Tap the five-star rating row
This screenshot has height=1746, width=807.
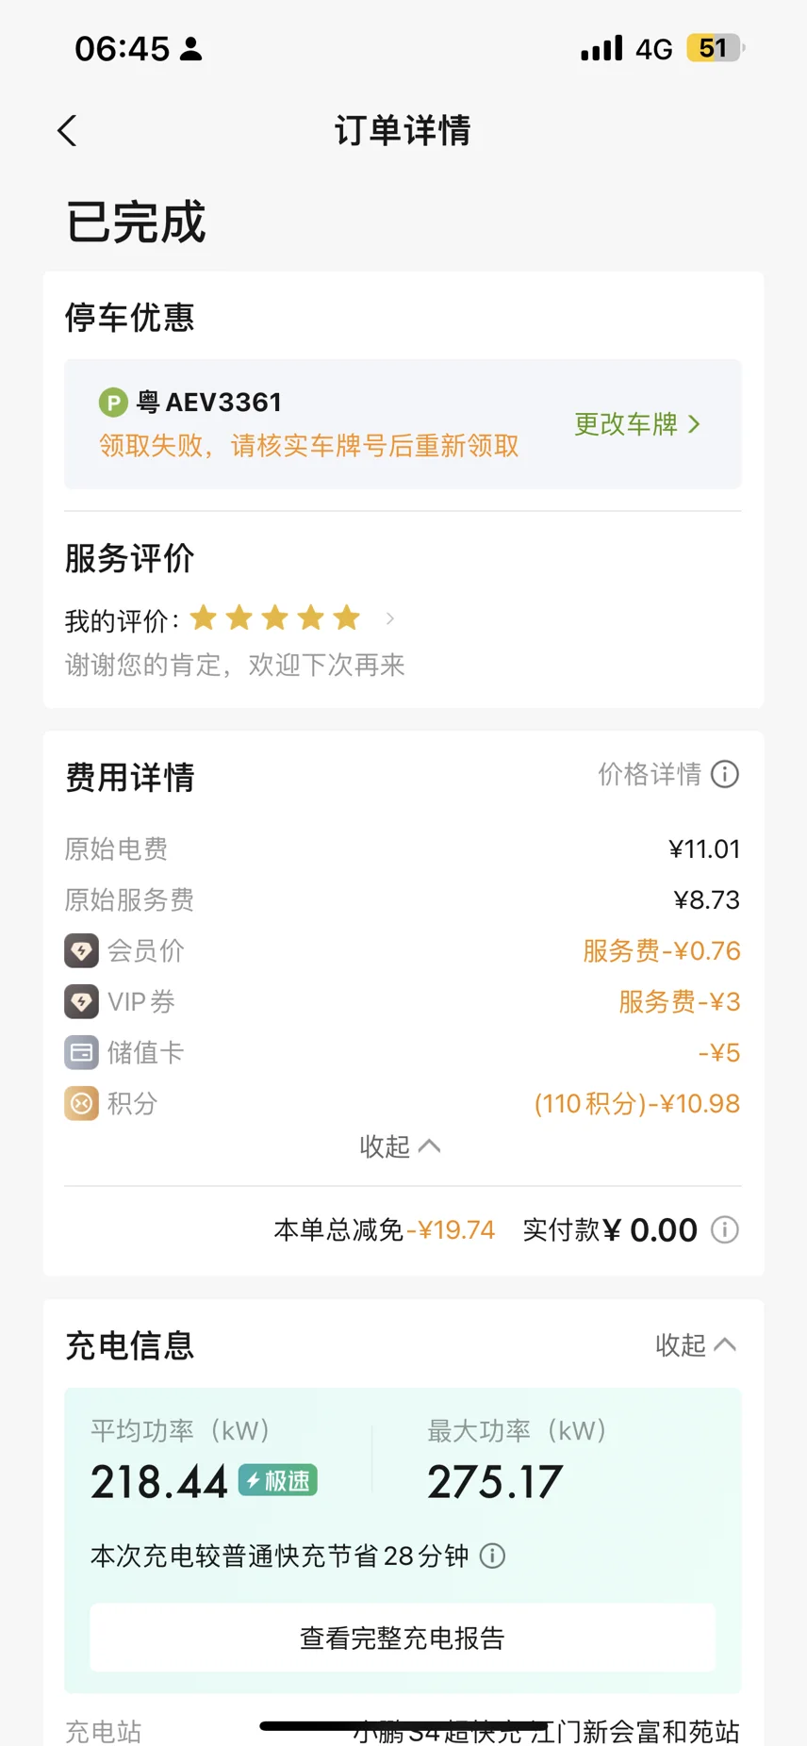275,618
